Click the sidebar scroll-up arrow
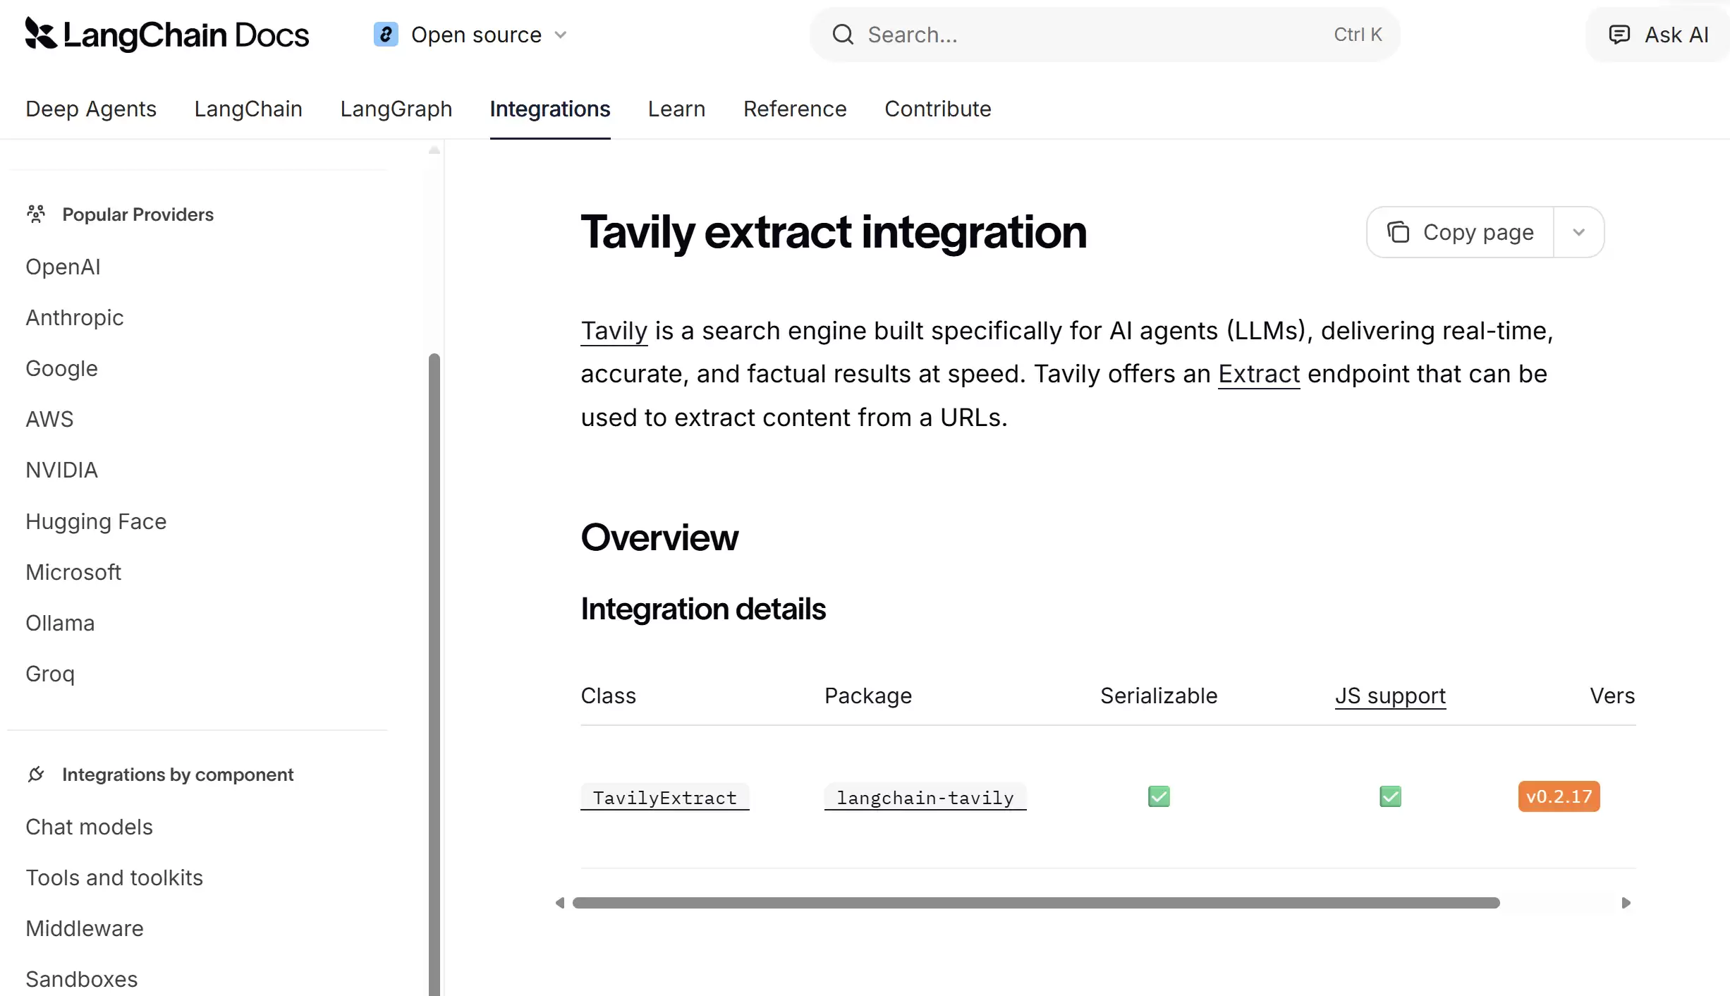Viewport: 1730px width, 996px height. (x=434, y=150)
